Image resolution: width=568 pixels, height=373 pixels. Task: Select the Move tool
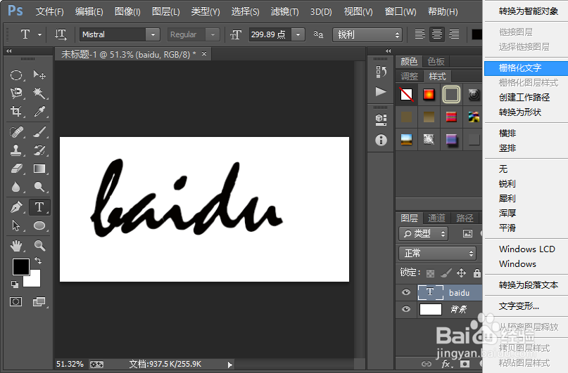[39, 75]
